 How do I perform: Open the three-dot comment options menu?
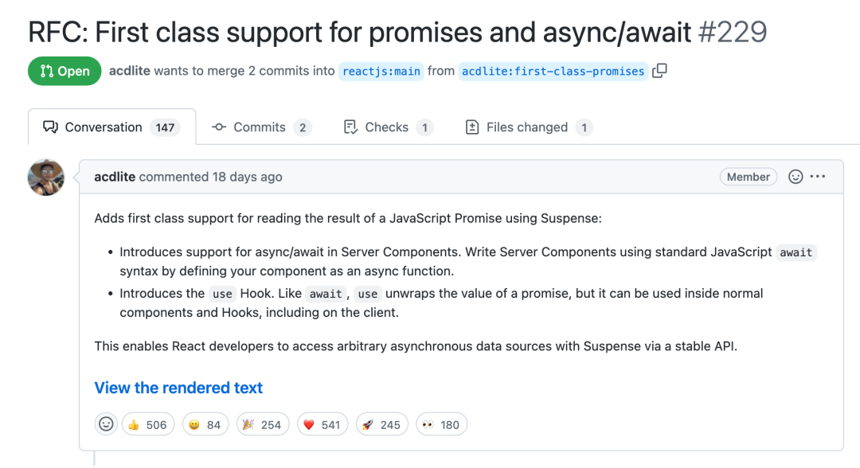click(x=818, y=177)
